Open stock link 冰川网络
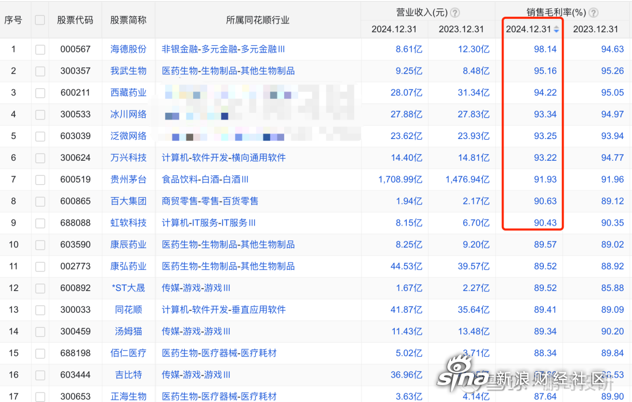The width and height of the screenshot is (632, 402). click(128, 114)
